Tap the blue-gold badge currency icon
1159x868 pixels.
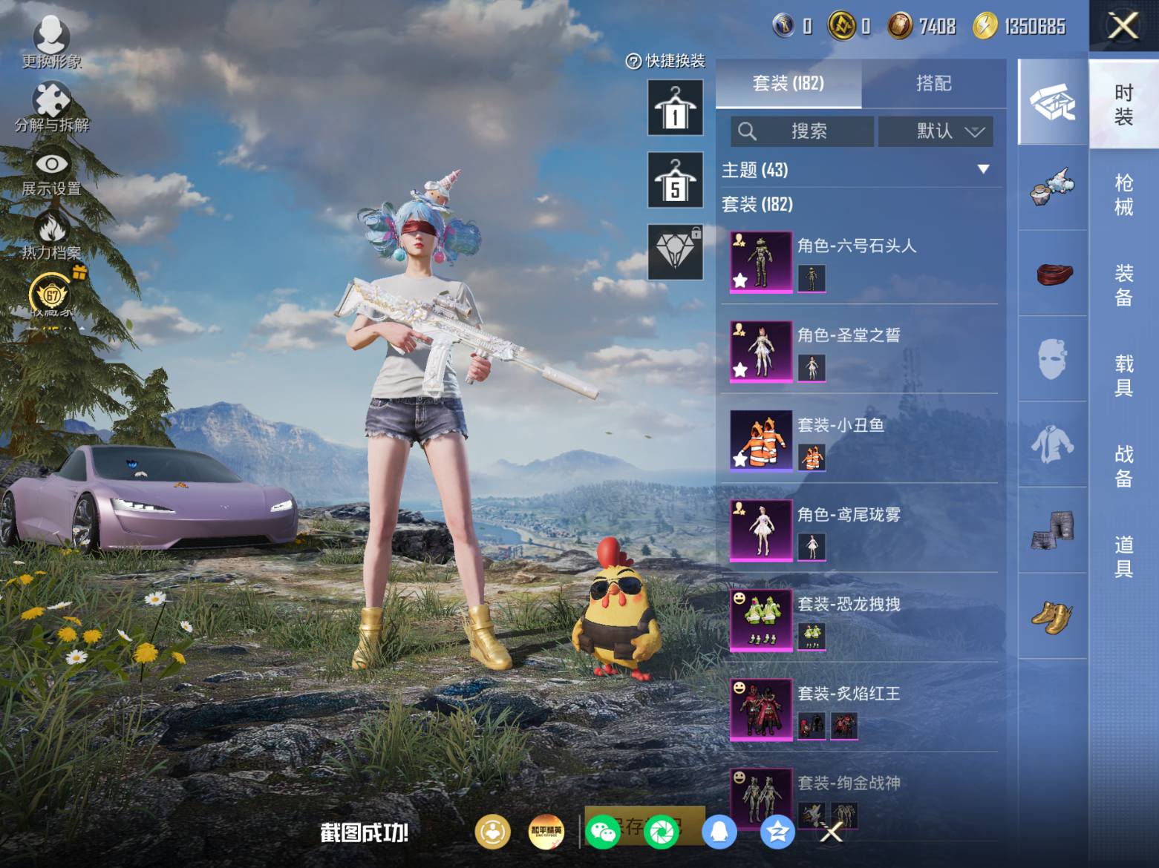783,26
